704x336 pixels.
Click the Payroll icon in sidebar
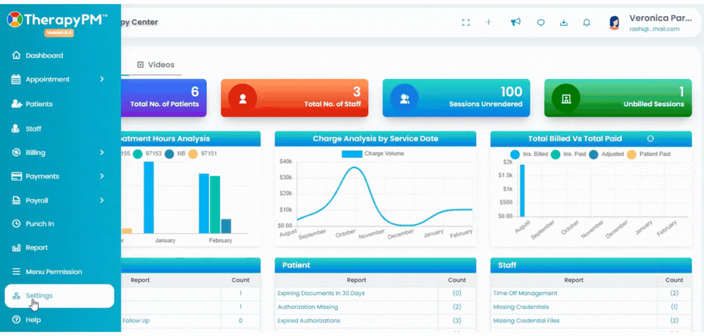tap(16, 200)
